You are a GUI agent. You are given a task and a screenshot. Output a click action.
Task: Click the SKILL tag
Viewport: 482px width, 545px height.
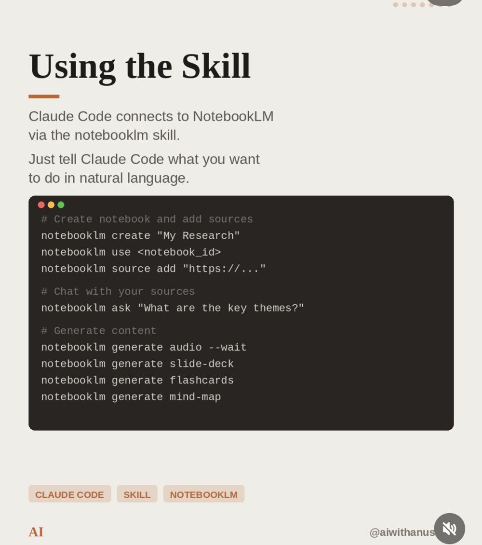(x=137, y=494)
